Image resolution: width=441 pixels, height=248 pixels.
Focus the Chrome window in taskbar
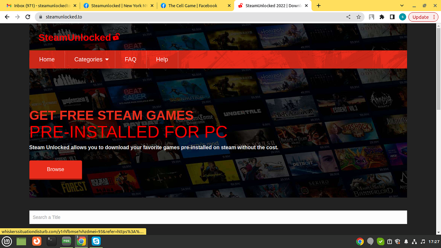[82, 241]
